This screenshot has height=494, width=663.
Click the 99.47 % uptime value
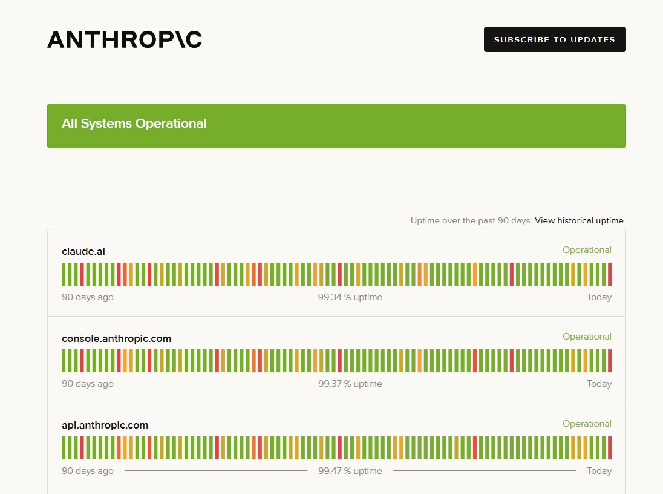pyautogui.click(x=350, y=471)
